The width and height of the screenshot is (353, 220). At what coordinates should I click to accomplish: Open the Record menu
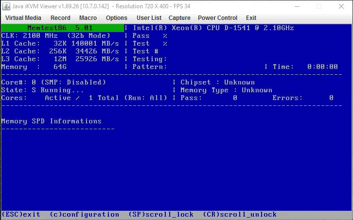[x=60, y=18]
